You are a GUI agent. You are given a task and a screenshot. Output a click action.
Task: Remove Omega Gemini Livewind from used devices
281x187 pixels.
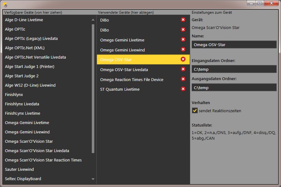click(x=183, y=49)
